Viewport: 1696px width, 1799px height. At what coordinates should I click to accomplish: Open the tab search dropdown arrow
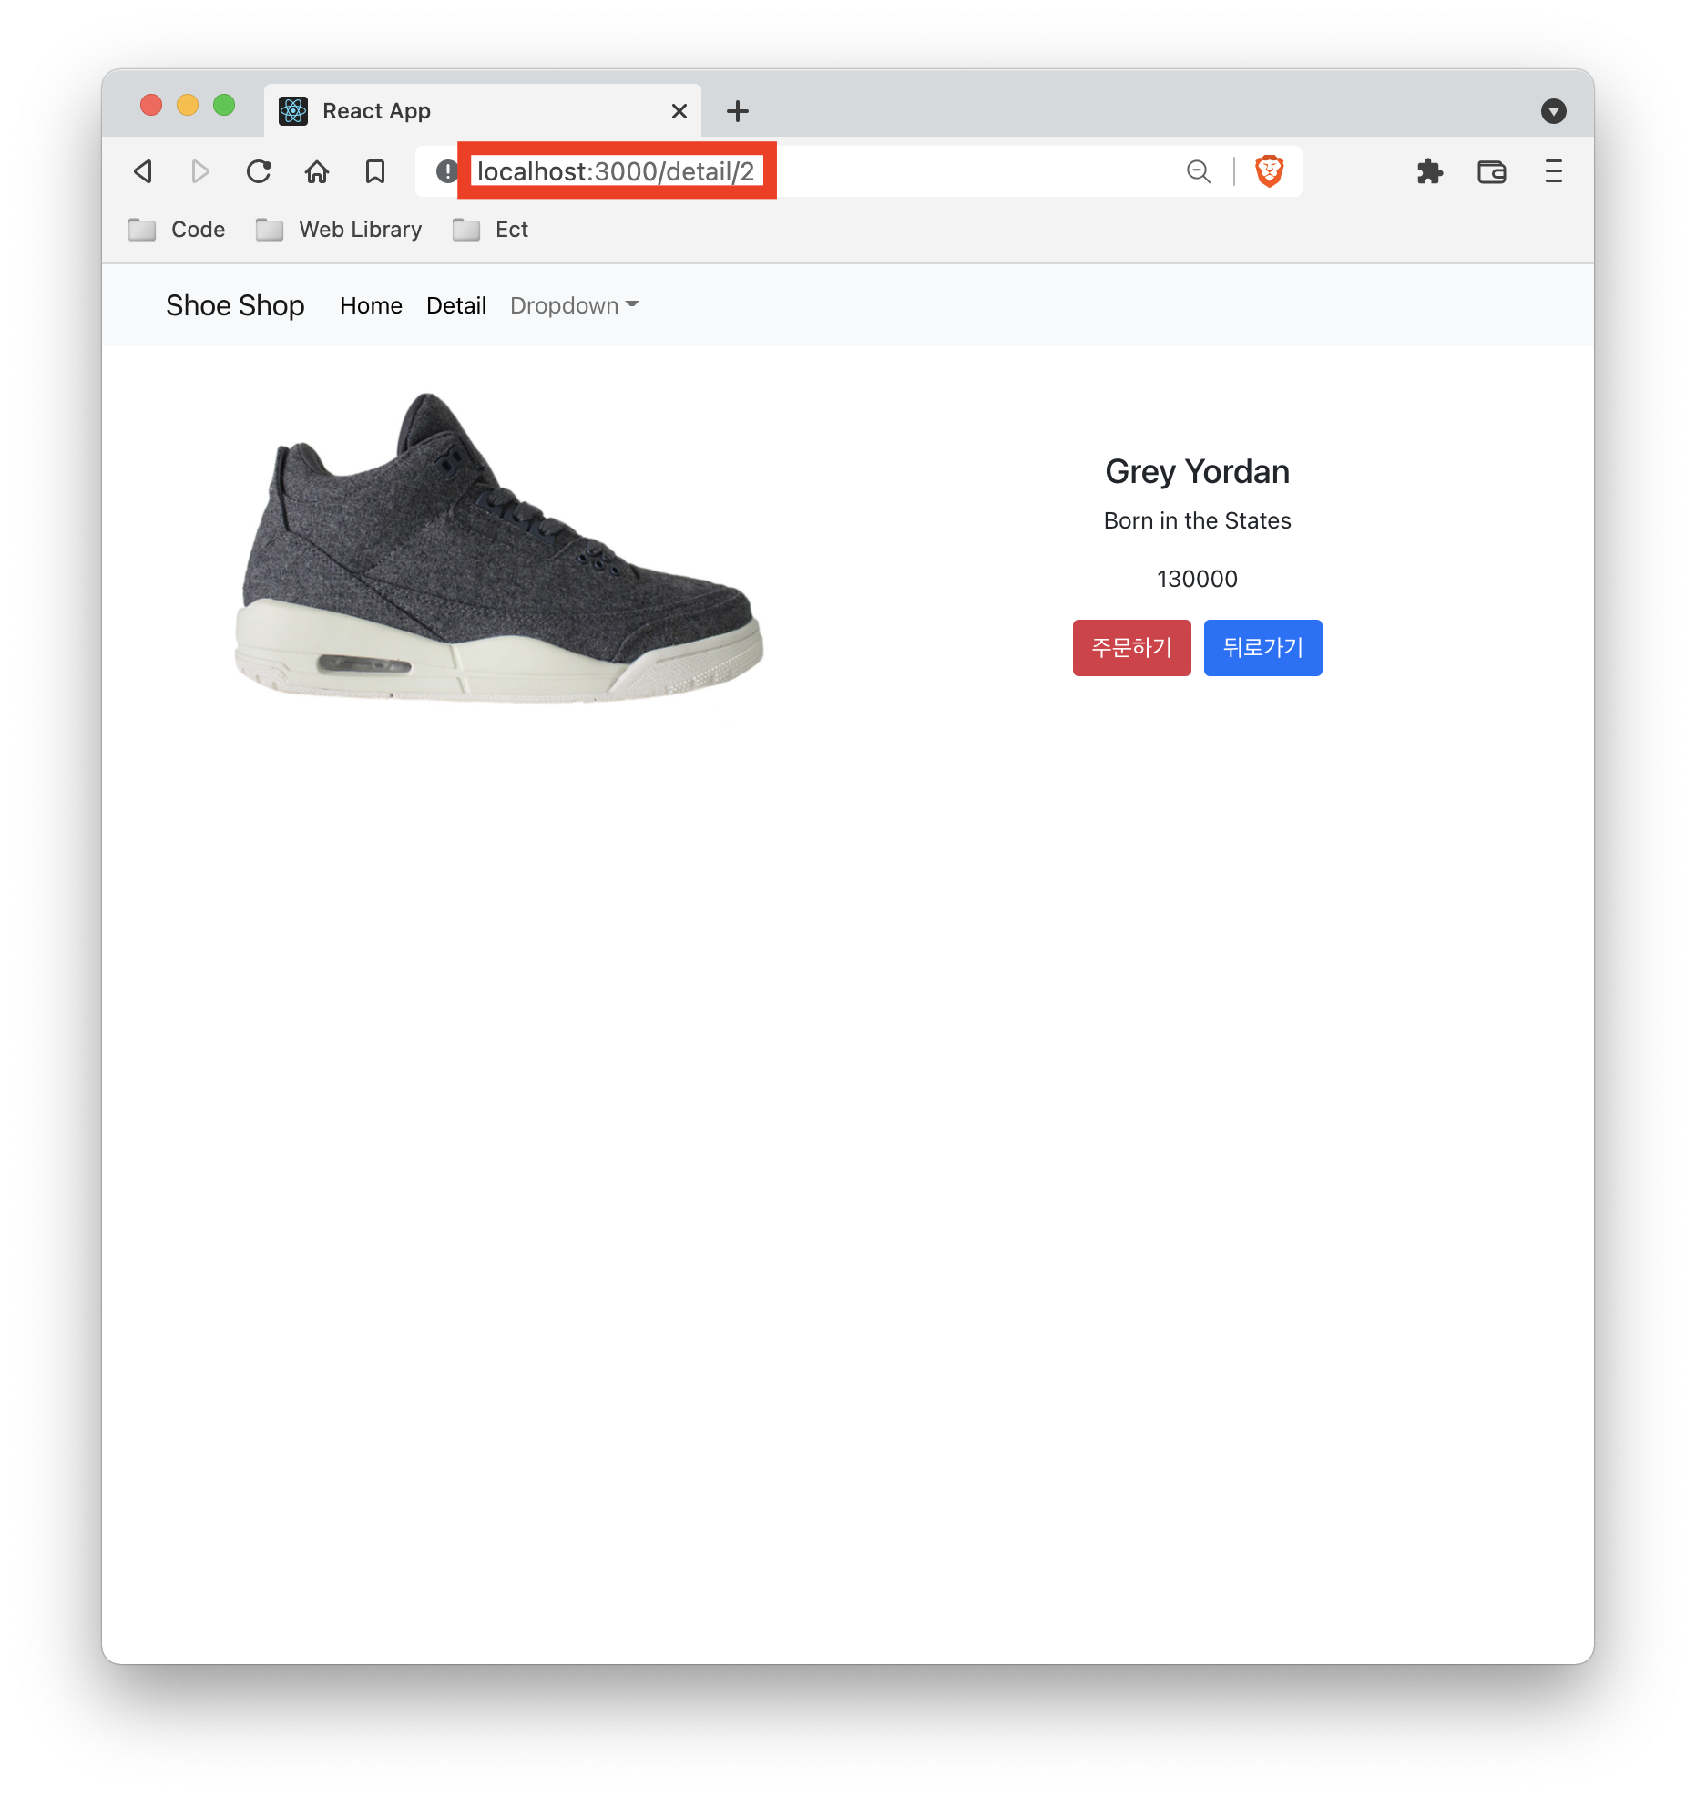tap(1554, 111)
